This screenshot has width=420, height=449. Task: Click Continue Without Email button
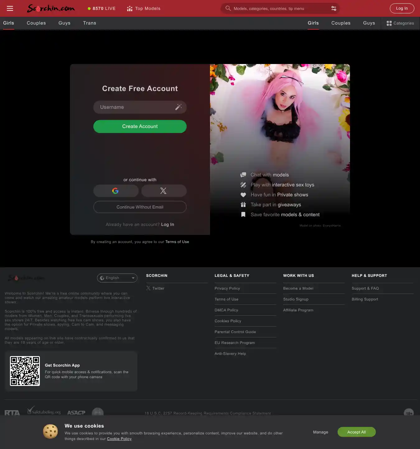pos(140,207)
